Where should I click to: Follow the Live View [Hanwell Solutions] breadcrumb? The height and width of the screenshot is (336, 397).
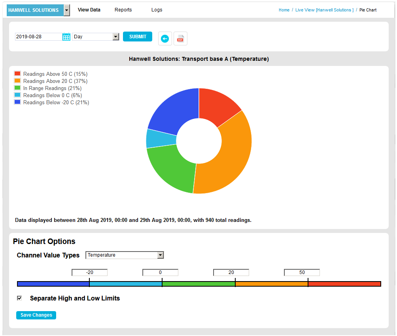coord(324,10)
